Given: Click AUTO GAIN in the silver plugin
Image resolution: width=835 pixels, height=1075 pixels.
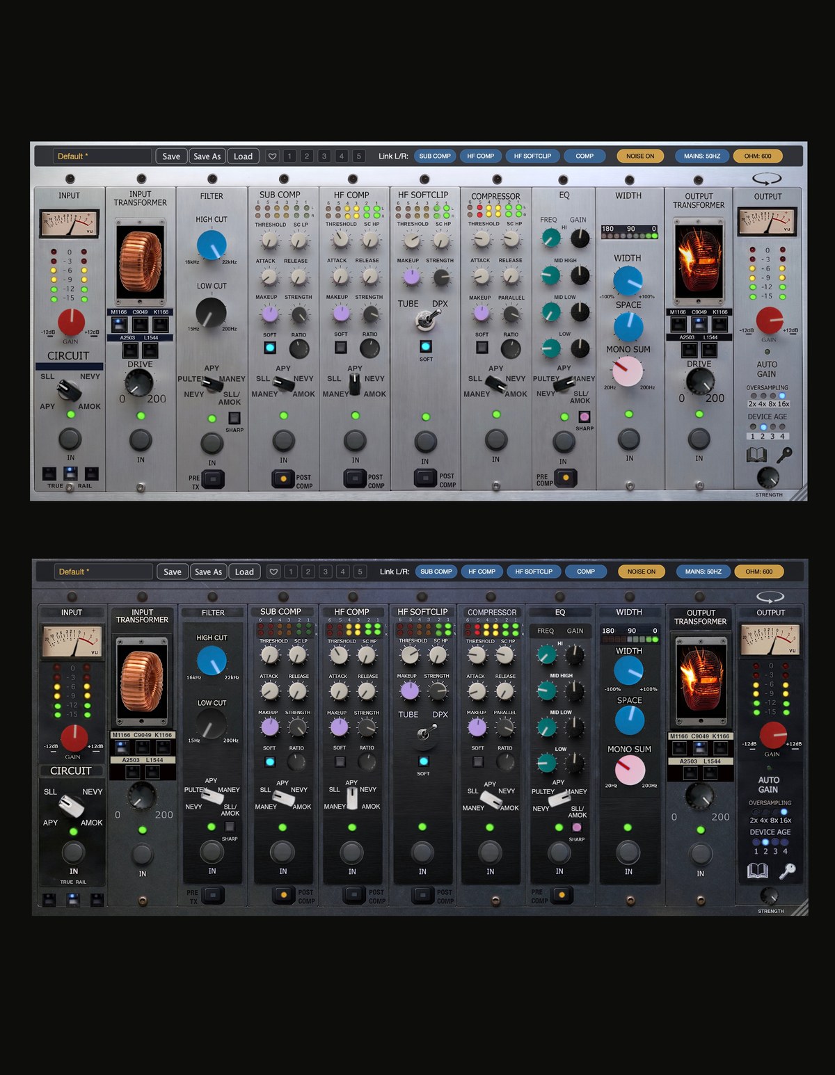Looking at the screenshot, I should (767, 369).
